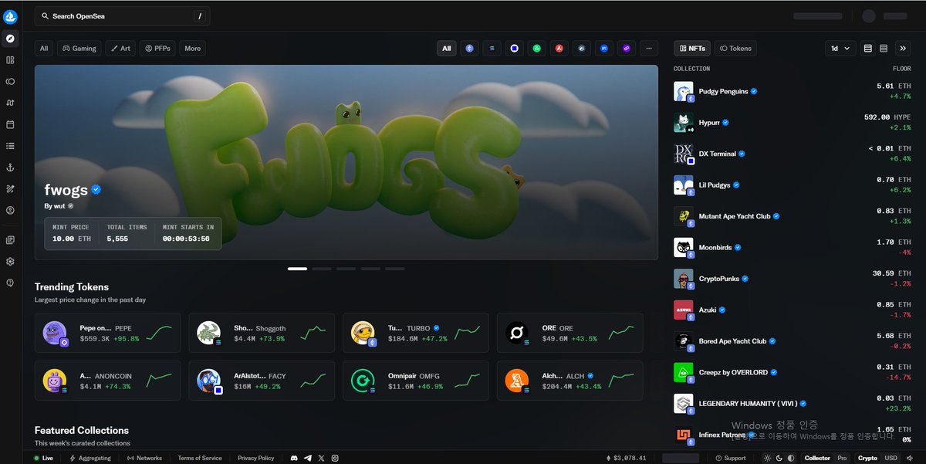
Task: Switch to Tokens tab in stats panel
Action: point(735,48)
